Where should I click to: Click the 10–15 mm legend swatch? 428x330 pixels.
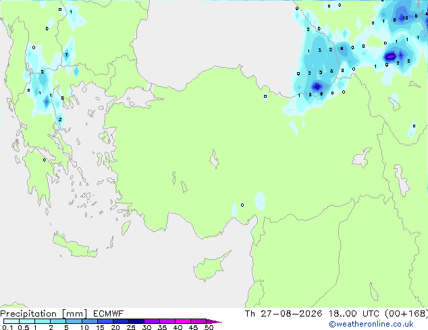pos(89,321)
